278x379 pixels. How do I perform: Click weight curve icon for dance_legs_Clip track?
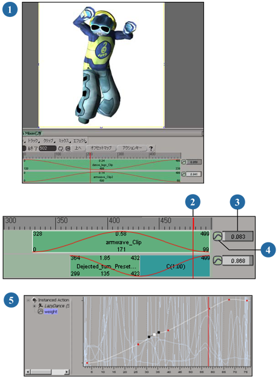[x=184, y=162]
